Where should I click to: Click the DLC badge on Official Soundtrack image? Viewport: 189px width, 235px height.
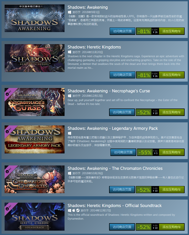tap(9, 207)
